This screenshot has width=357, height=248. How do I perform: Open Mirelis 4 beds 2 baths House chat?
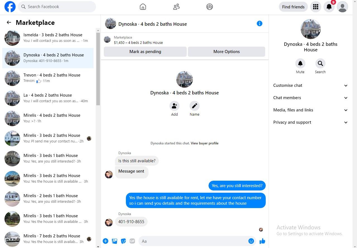(x=48, y=118)
